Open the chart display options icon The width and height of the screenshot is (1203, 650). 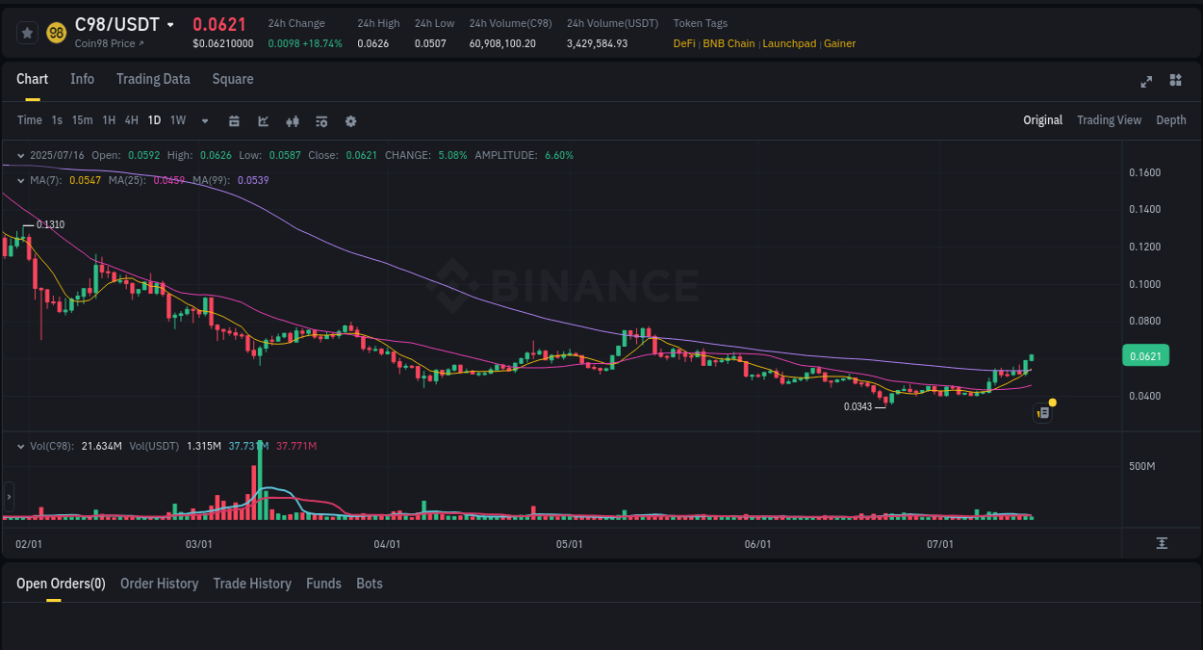320,120
